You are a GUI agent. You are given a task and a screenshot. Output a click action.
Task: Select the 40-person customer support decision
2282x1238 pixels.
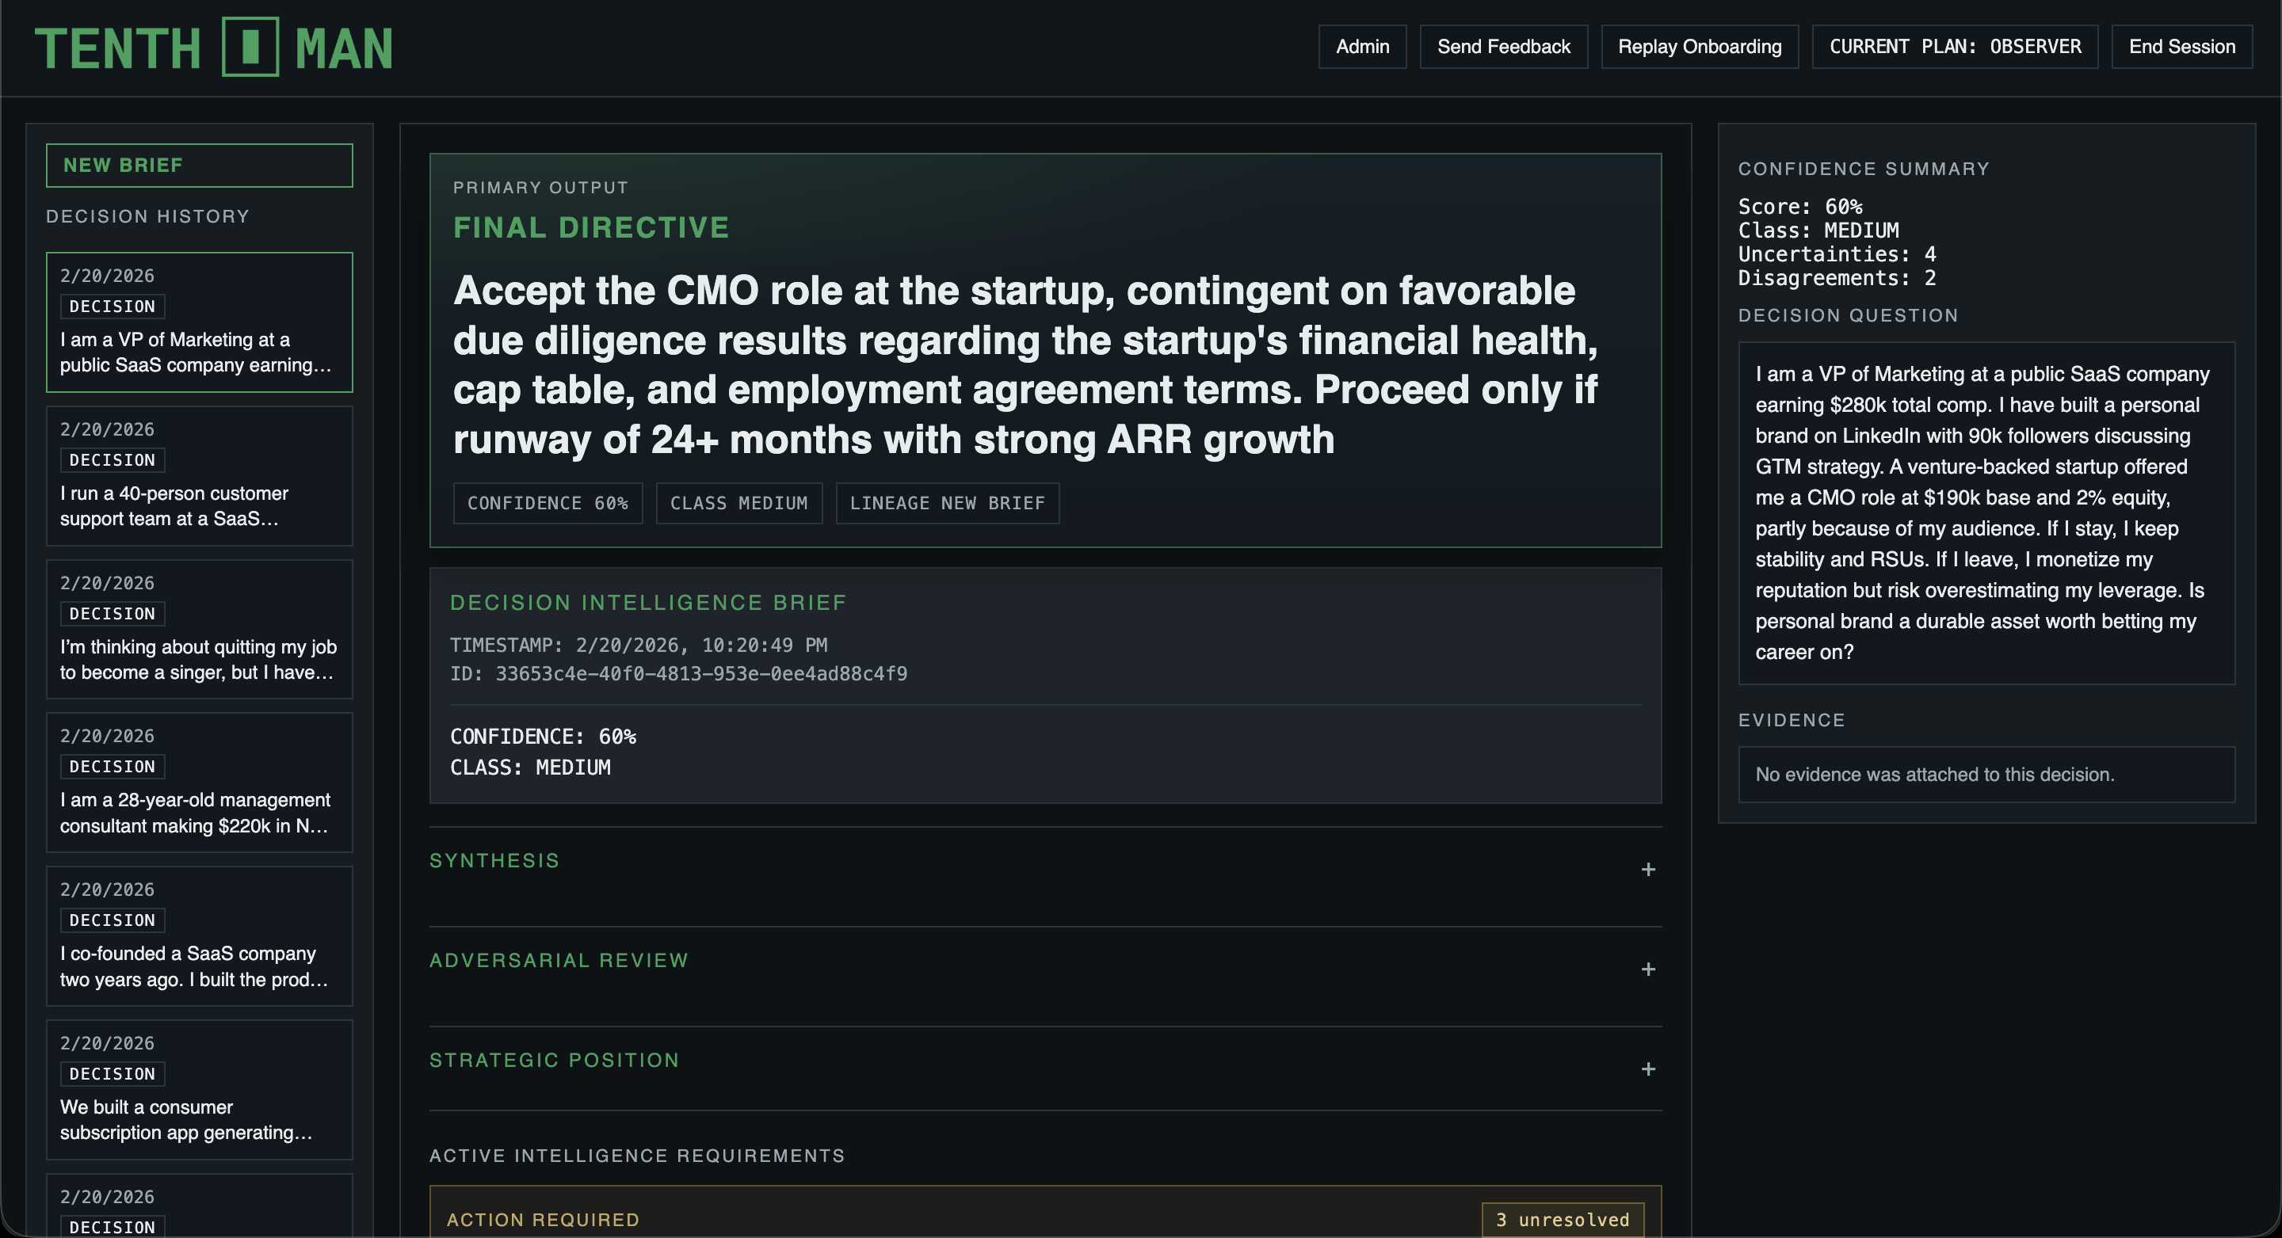coord(200,475)
